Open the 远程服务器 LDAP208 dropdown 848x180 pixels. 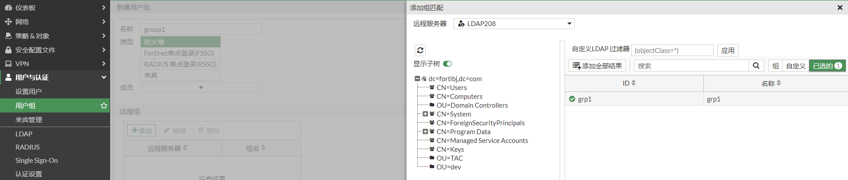click(514, 24)
